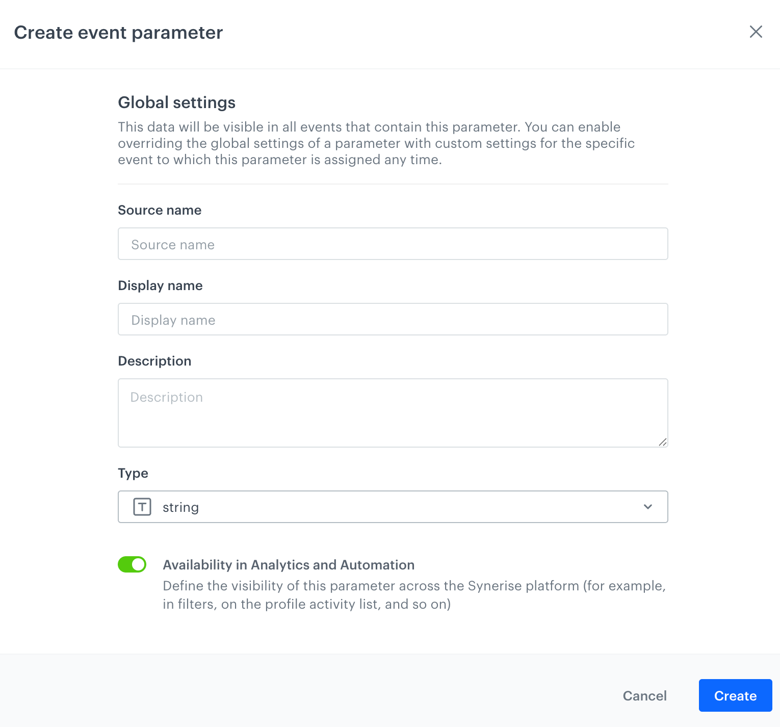Click the Global settings heading

[176, 102]
